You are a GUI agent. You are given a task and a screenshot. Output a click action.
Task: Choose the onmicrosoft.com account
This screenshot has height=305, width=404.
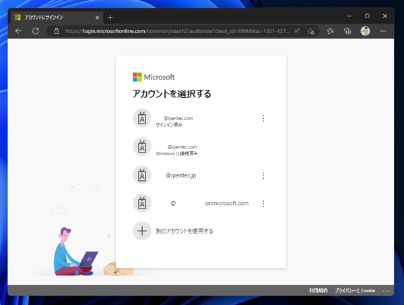click(x=201, y=203)
